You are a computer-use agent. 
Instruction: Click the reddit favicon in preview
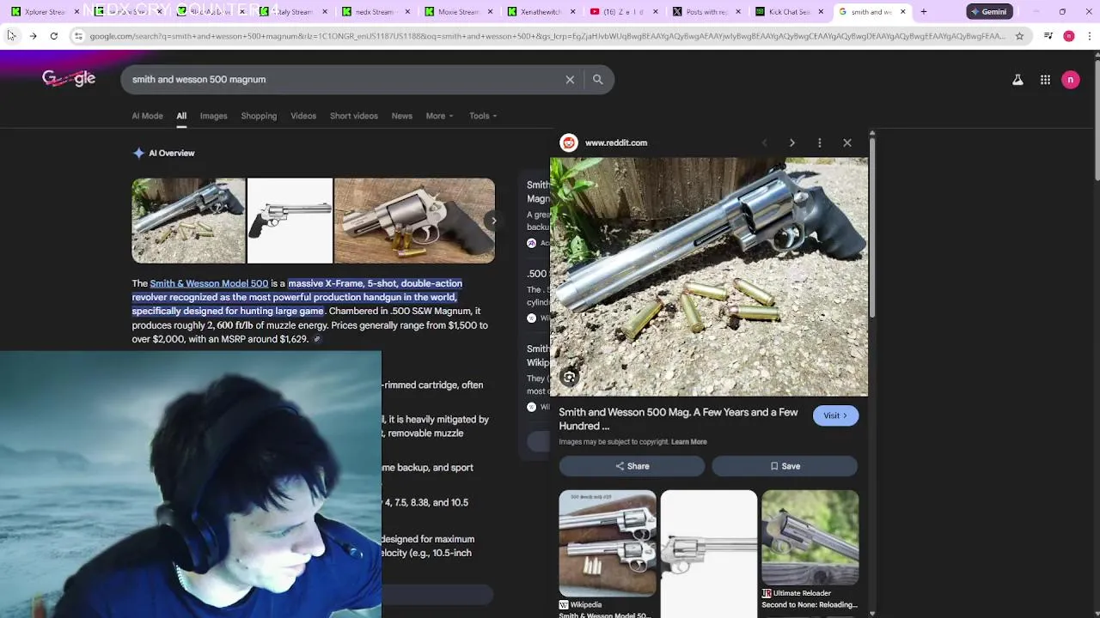tap(569, 142)
